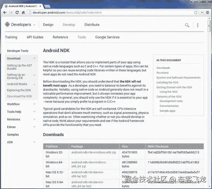This screenshot has width=212, height=189.
Task: Expand the Workflow sidebar section
Action: [34, 104]
